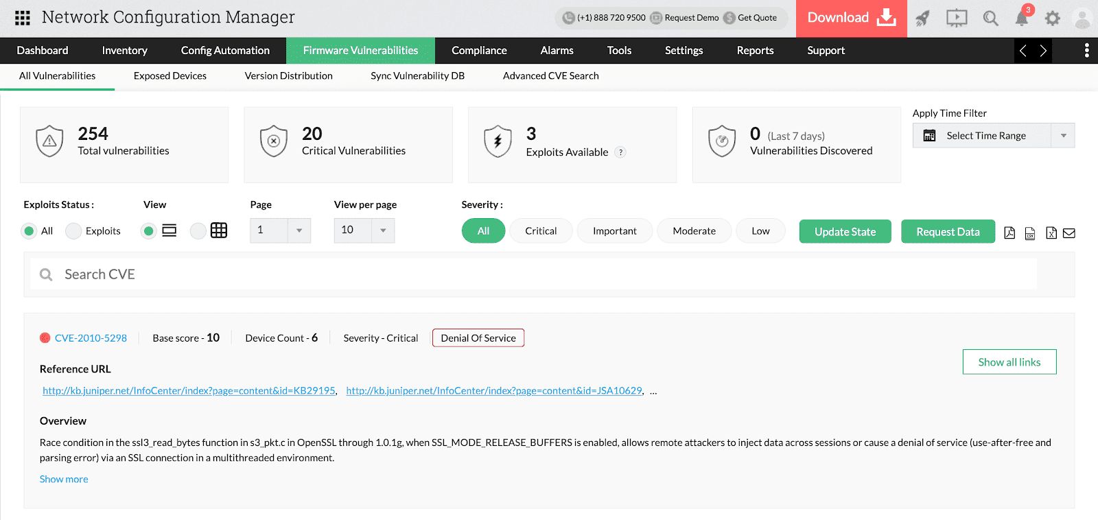Screen dimensions: 1098x520
Task: Switch to Advanced CVE Search tab
Action: 551,76
